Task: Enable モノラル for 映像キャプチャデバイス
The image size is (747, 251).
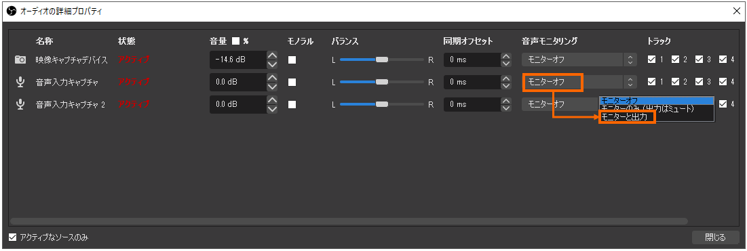Action: click(x=292, y=60)
